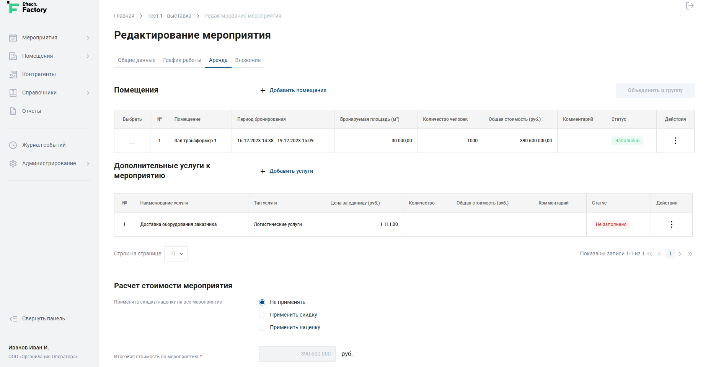Select the Применить наценку radio option
Image resolution: width=708 pixels, height=367 pixels.
pyautogui.click(x=262, y=328)
